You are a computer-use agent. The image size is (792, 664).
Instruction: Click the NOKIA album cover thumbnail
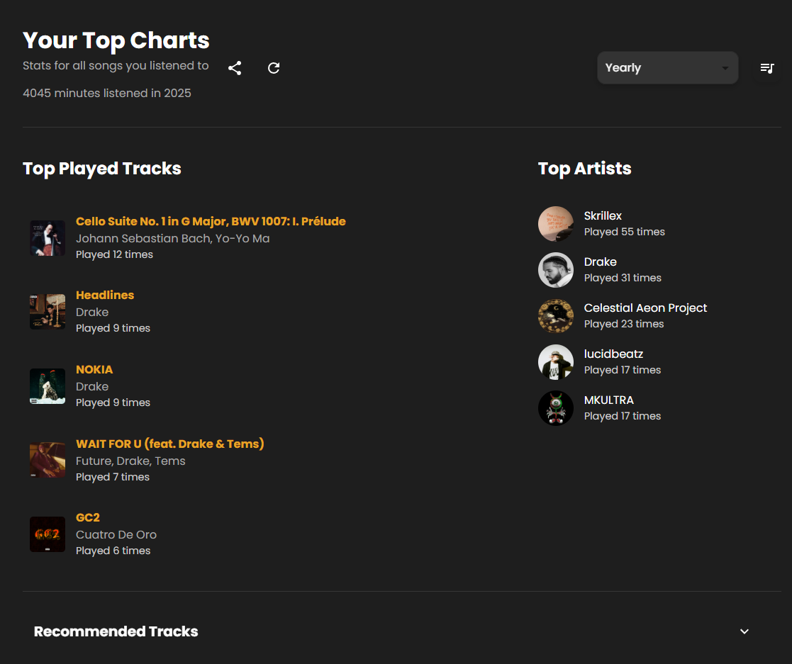pyautogui.click(x=48, y=386)
